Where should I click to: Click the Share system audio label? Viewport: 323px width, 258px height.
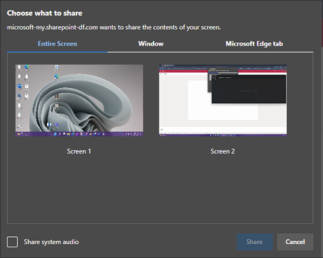[51, 242]
